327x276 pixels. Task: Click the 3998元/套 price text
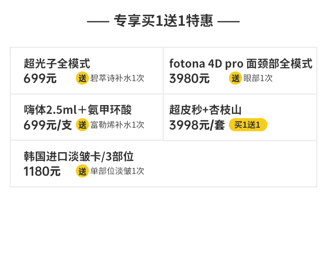pos(197,126)
